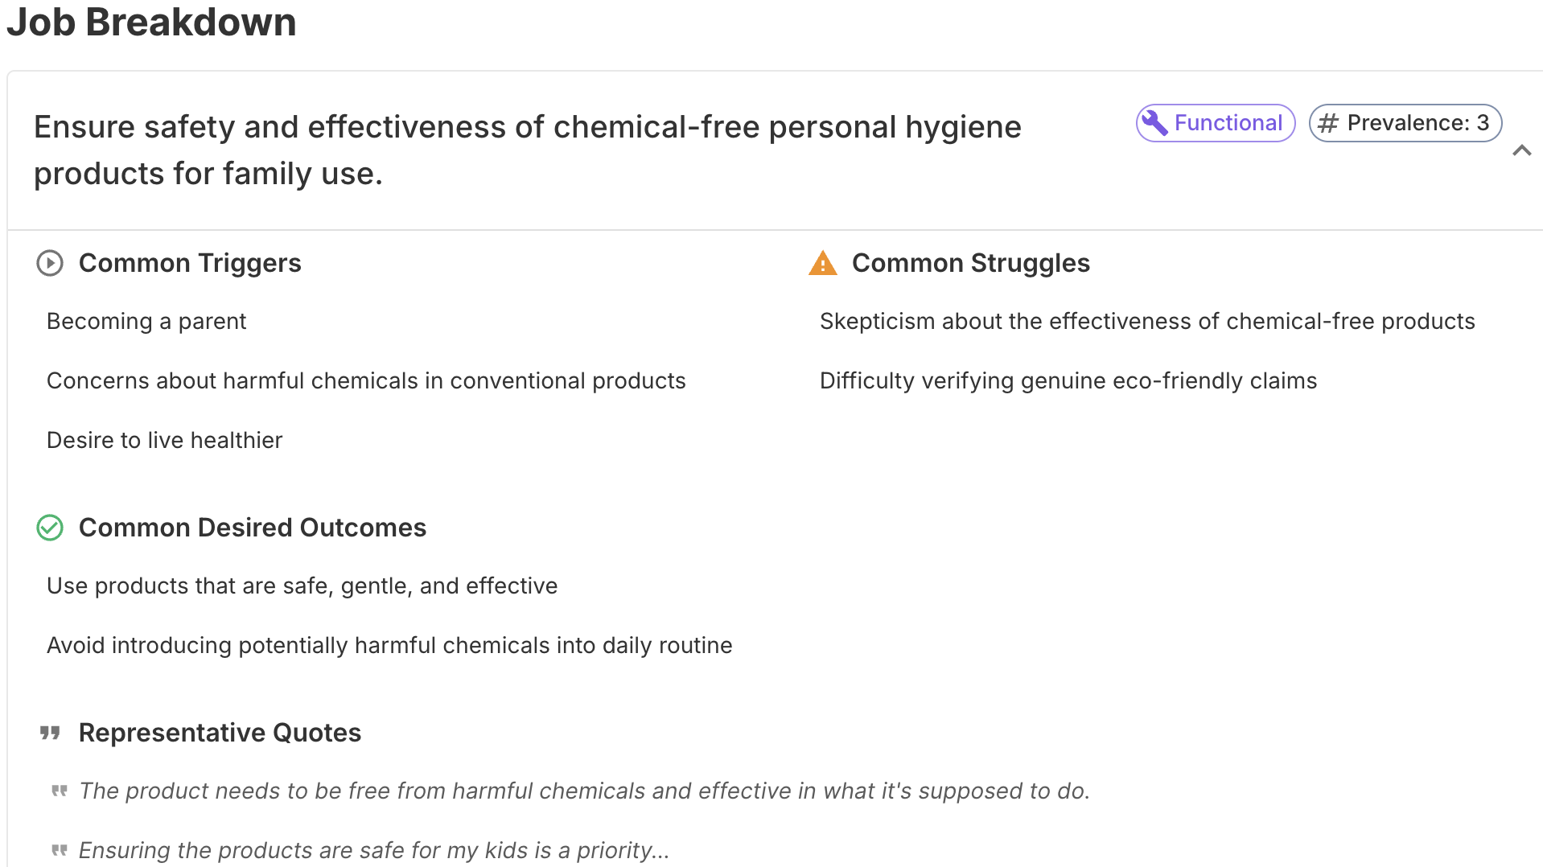Click the Prevalence: 3 badge
1543x867 pixels.
click(x=1405, y=123)
